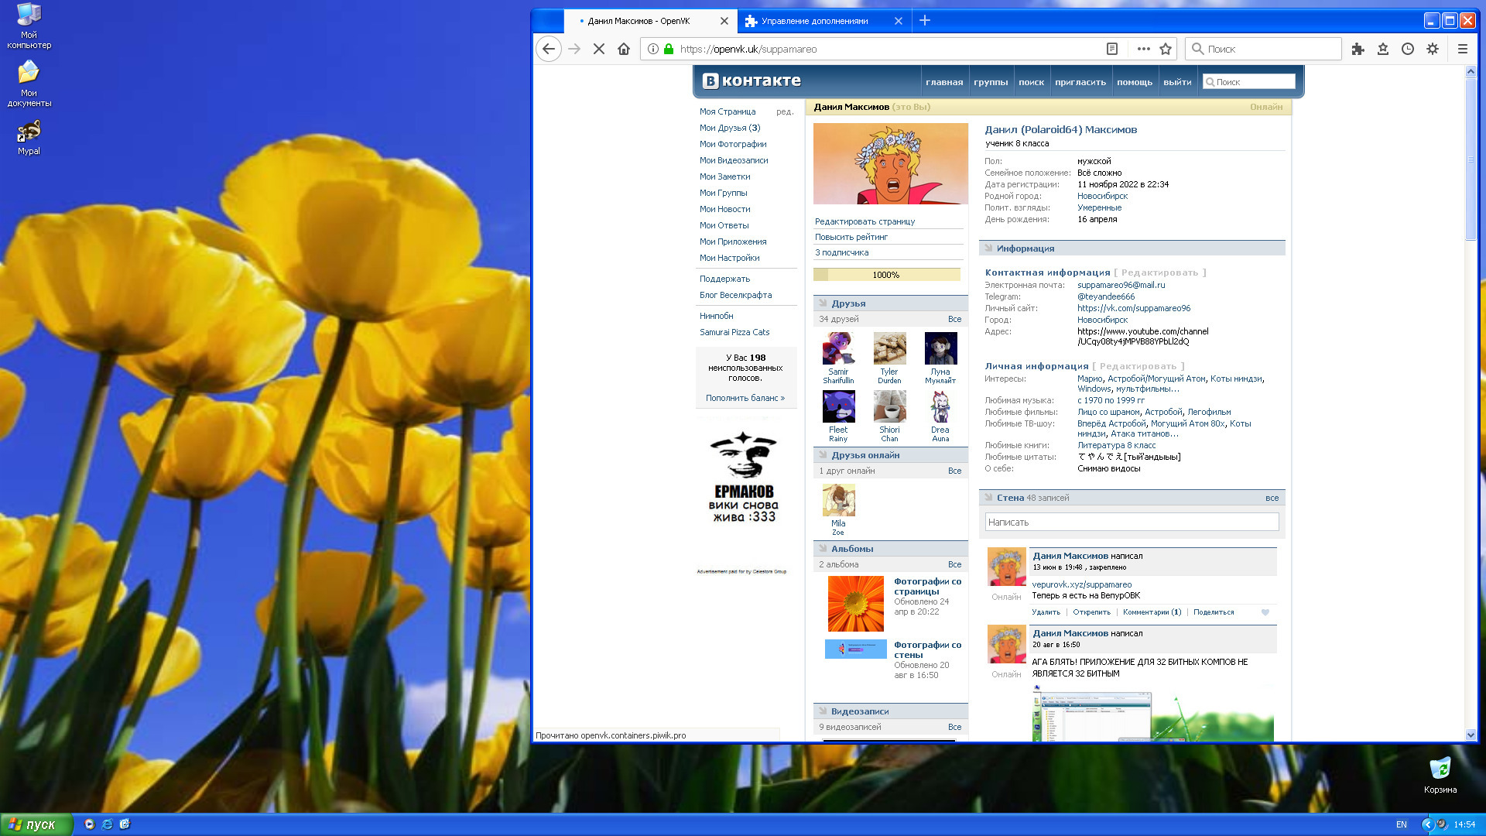Open группы in the site header menu
1486x836 pixels.
[991, 82]
